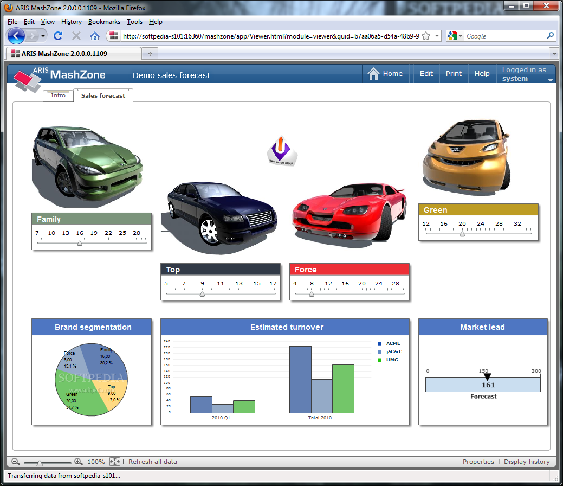
Task: Click the Green slider handle
Action: pyautogui.click(x=462, y=234)
